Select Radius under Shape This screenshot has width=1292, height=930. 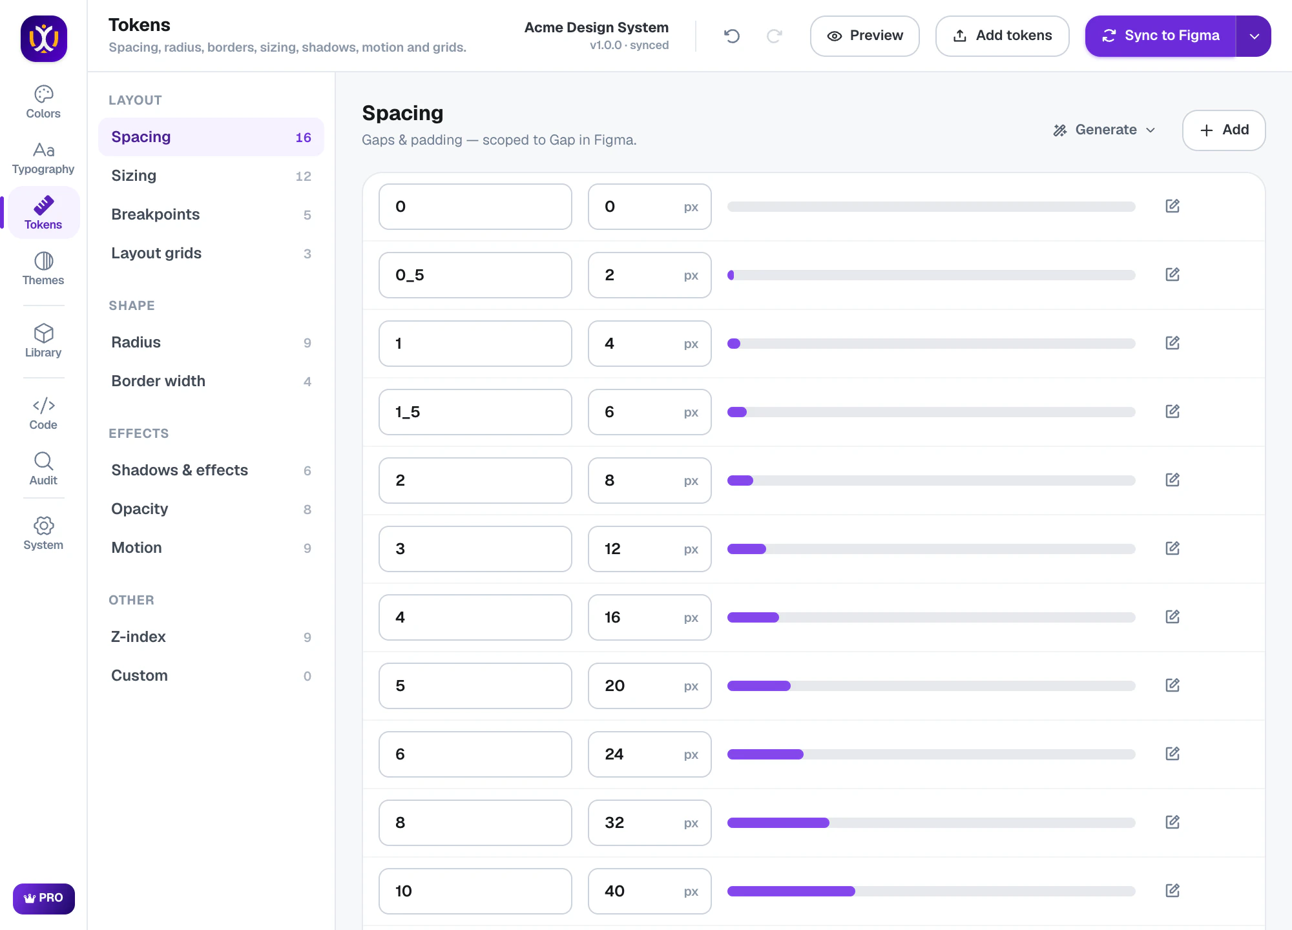point(211,342)
